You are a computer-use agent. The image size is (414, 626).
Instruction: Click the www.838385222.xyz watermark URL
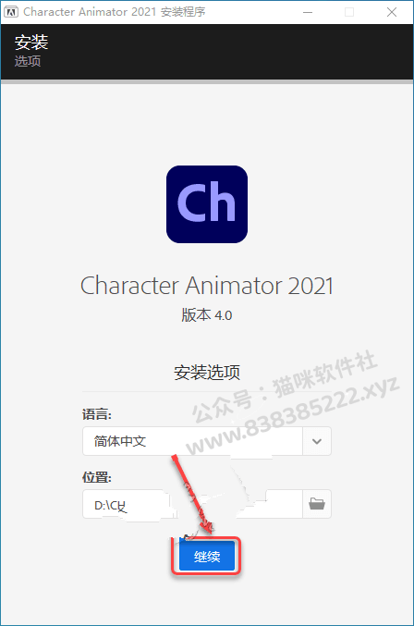[292, 415]
